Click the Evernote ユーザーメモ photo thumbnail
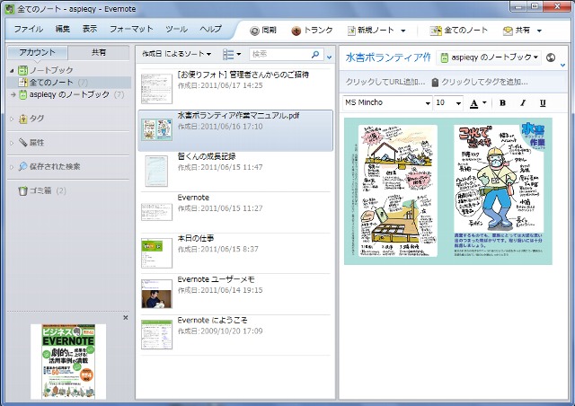Image resolution: width=575 pixels, height=406 pixels. [157, 294]
